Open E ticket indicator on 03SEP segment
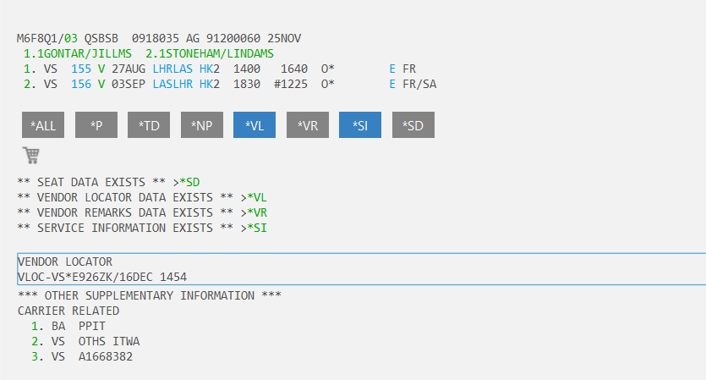 click(x=392, y=85)
